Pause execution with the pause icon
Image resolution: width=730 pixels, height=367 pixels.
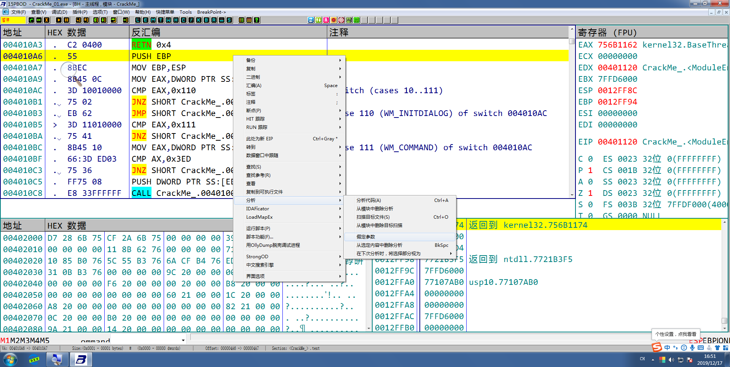click(67, 20)
